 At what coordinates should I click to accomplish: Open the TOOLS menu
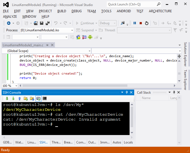(106, 11)
